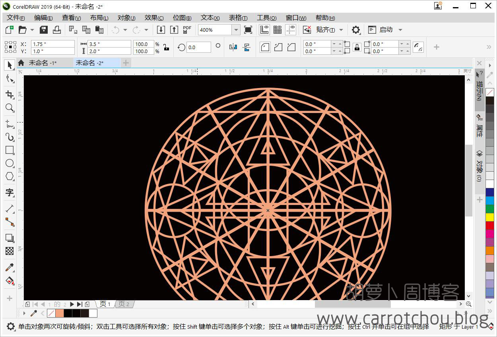Screen dimensions: 497x337
Task: Select the Ellipse tool
Action: pyautogui.click(x=10, y=163)
